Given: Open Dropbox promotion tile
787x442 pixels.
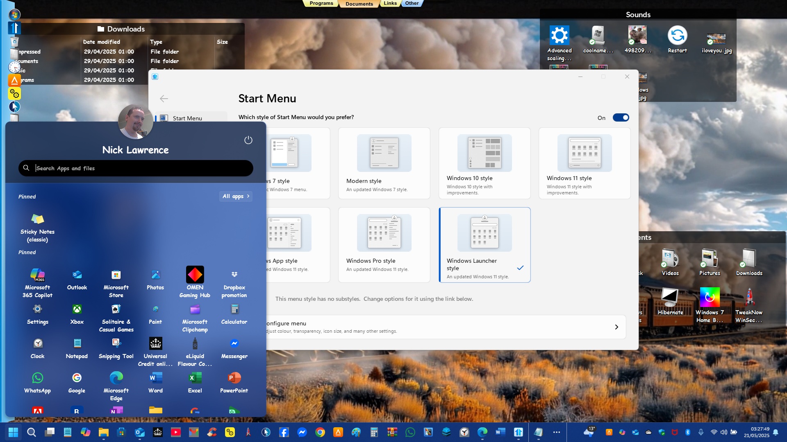Looking at the screenshot, I should pos(234,282).
